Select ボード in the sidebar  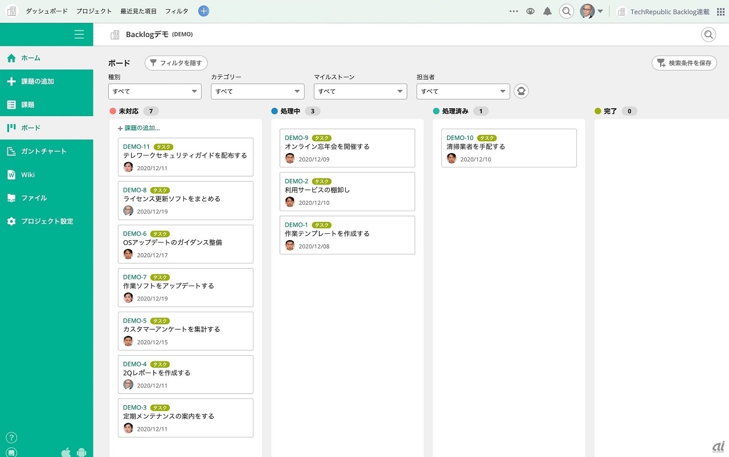coord(47,128)
